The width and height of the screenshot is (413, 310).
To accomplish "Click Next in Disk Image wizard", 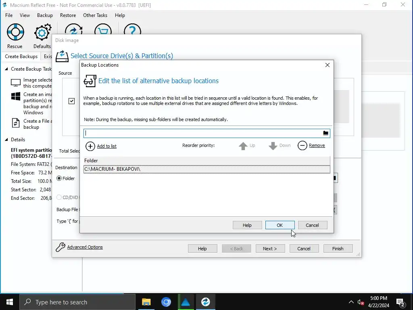I will click(270, 249).
